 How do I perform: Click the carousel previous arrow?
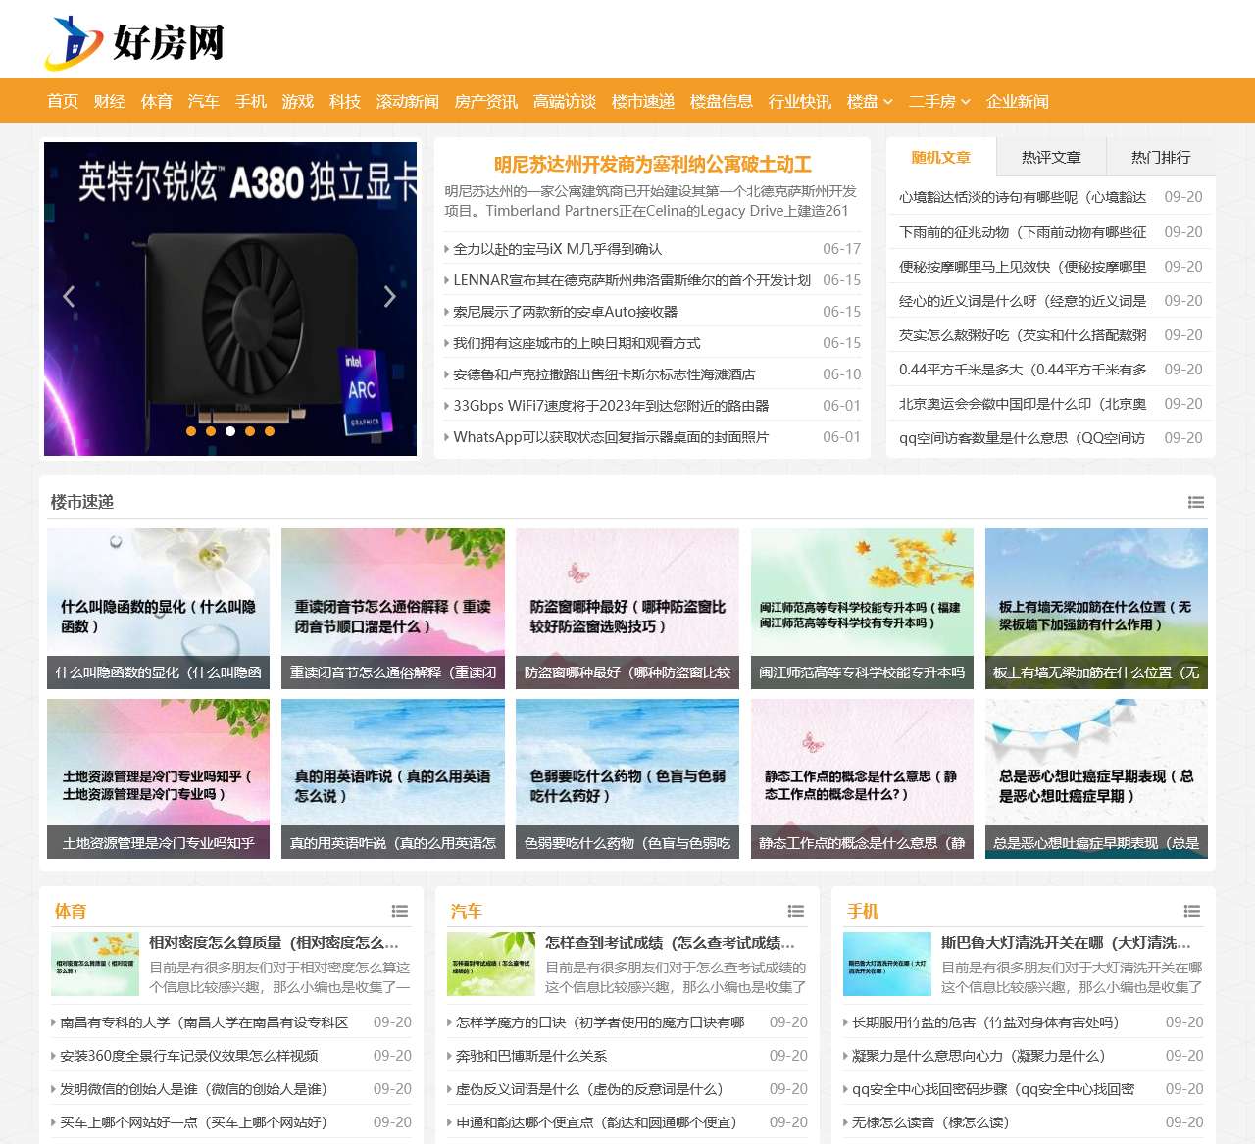[x=68, y=297]
